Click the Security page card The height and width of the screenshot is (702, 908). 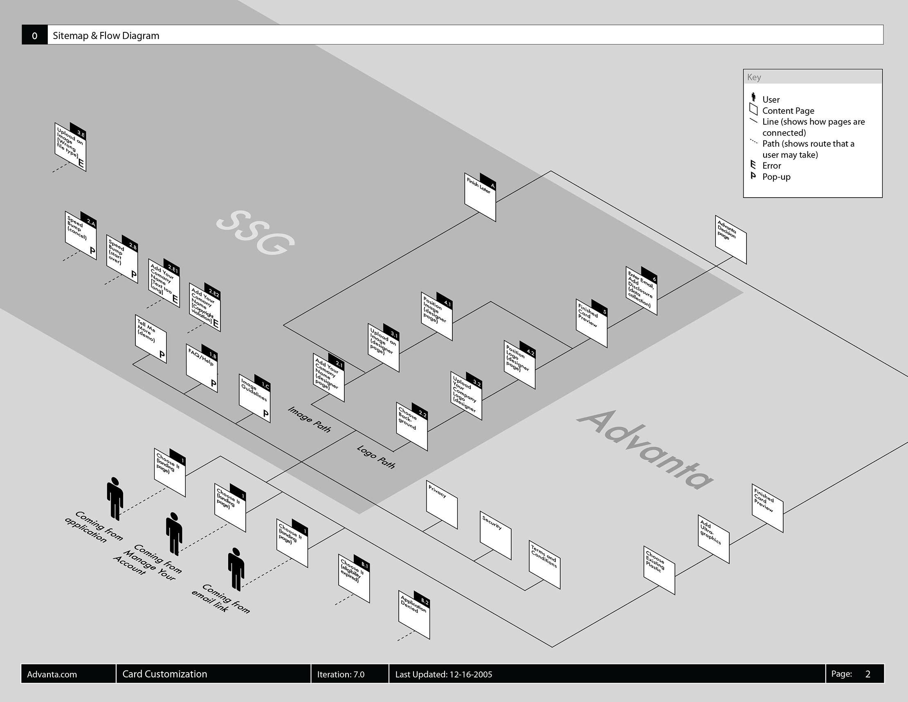coord(495,535)
